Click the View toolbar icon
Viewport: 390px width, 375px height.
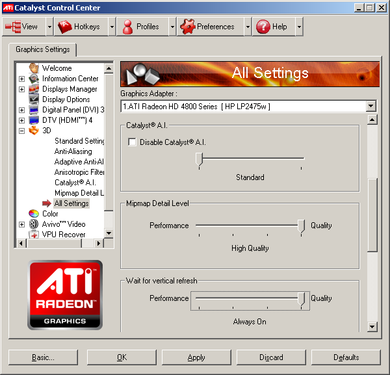pyautogui.click(x=13, y=27)
